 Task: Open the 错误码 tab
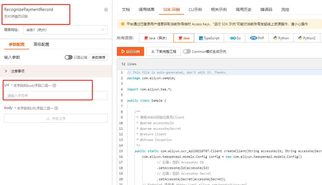(266, 10)
